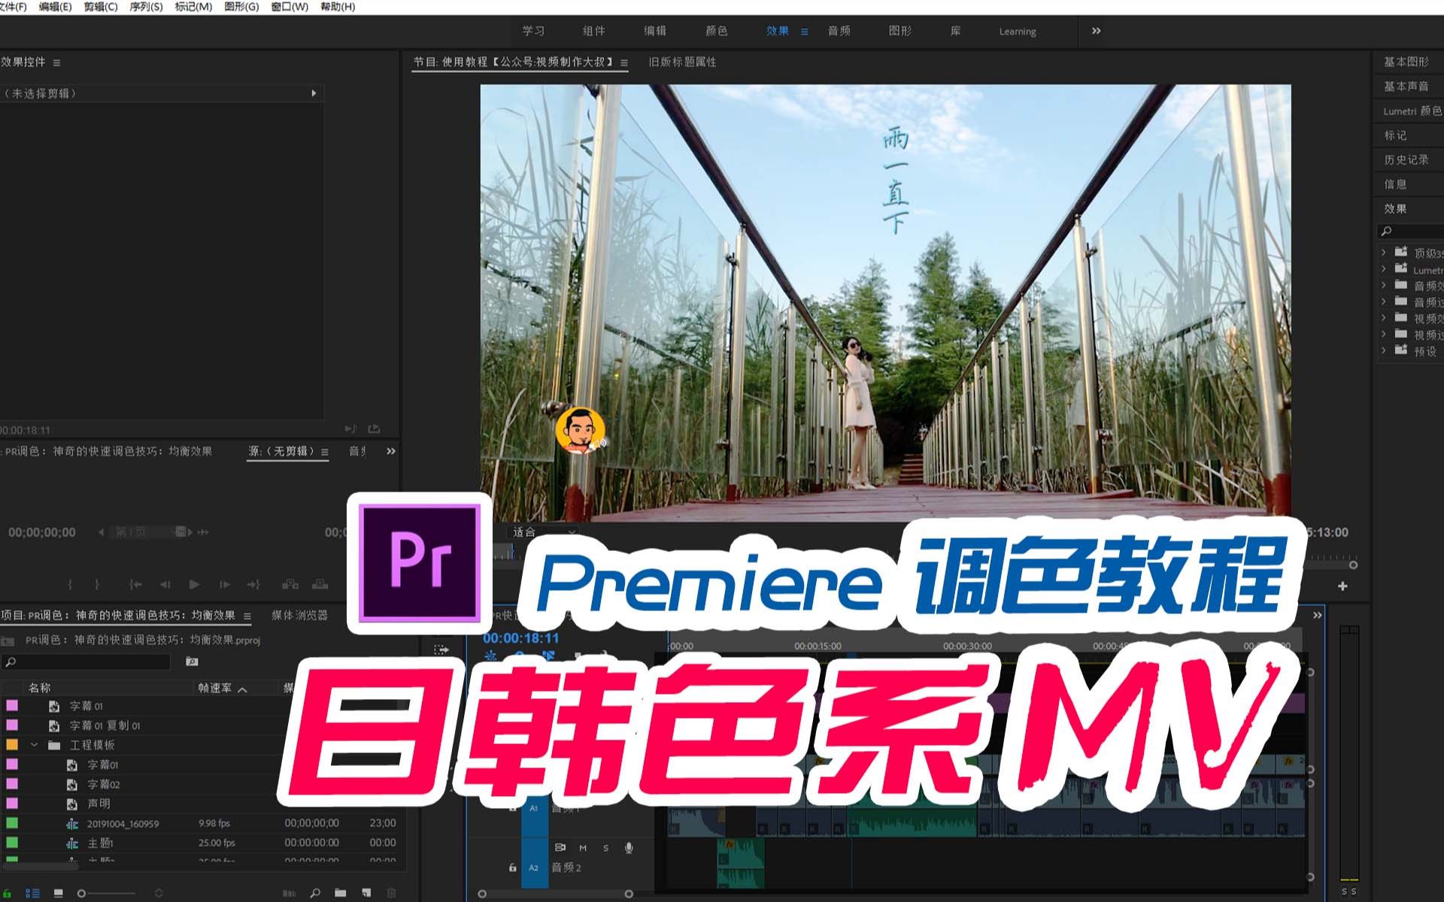This screenshot has width=1444, height=902.
Task: Play the source monitor clip
Action: (195, 584)
